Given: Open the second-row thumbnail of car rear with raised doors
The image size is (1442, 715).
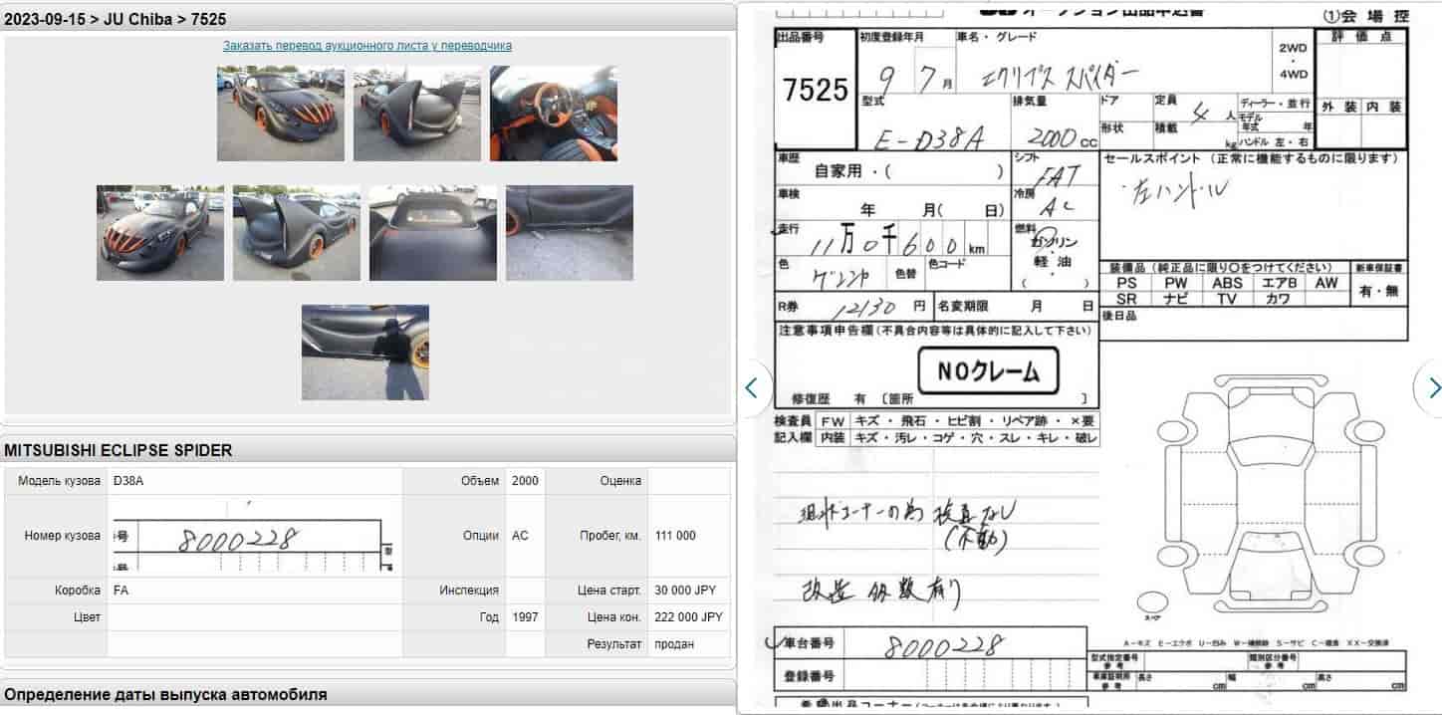Looking at the screenshot, I should pos(297,233).
